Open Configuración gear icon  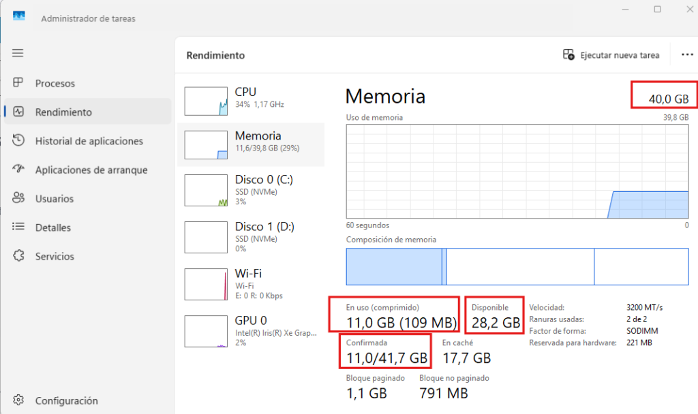[18, 400]
